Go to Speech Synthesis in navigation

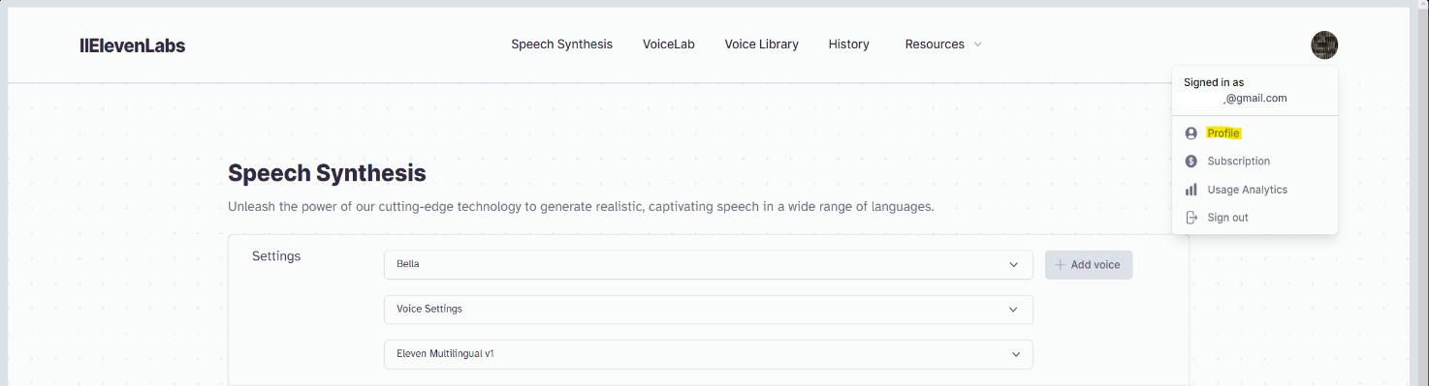pos(562,45)
